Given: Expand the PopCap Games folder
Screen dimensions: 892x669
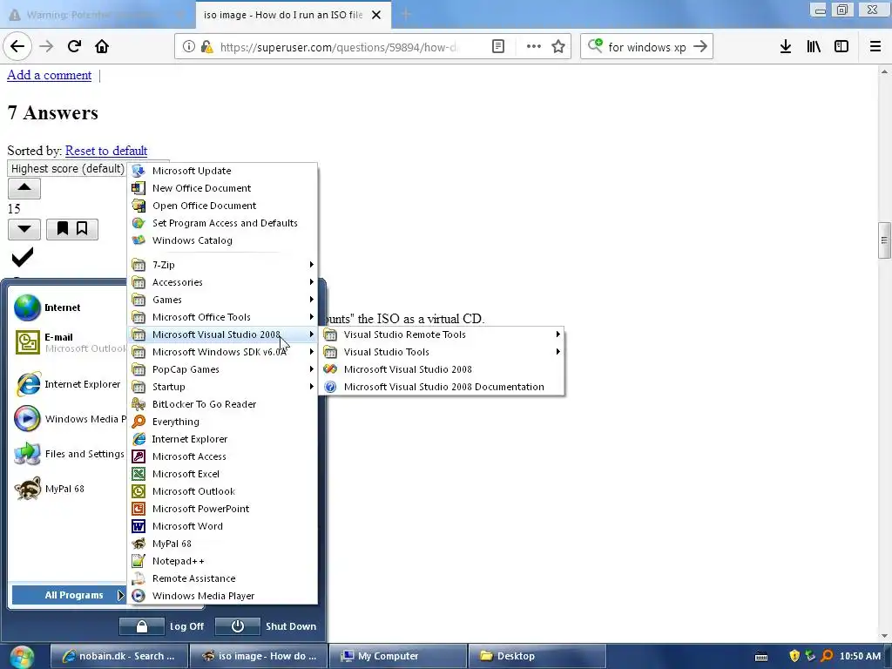Looking at the screenshot, I should 222,369.
